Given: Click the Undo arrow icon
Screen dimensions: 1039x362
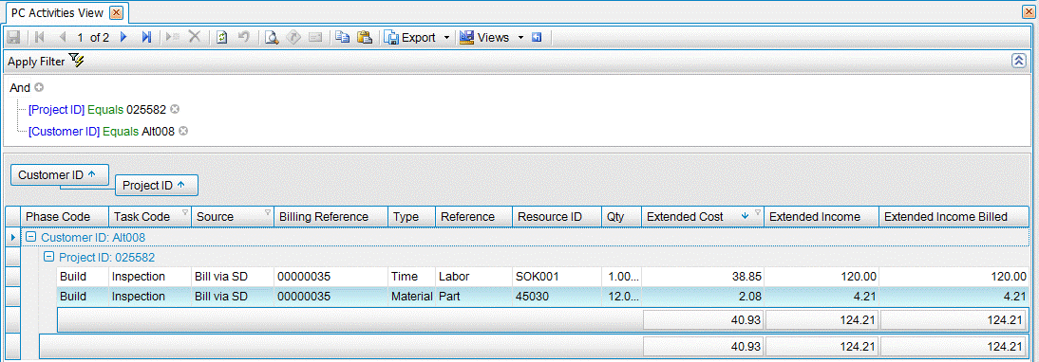Looking at the screenshot, I should coord(243,38).
